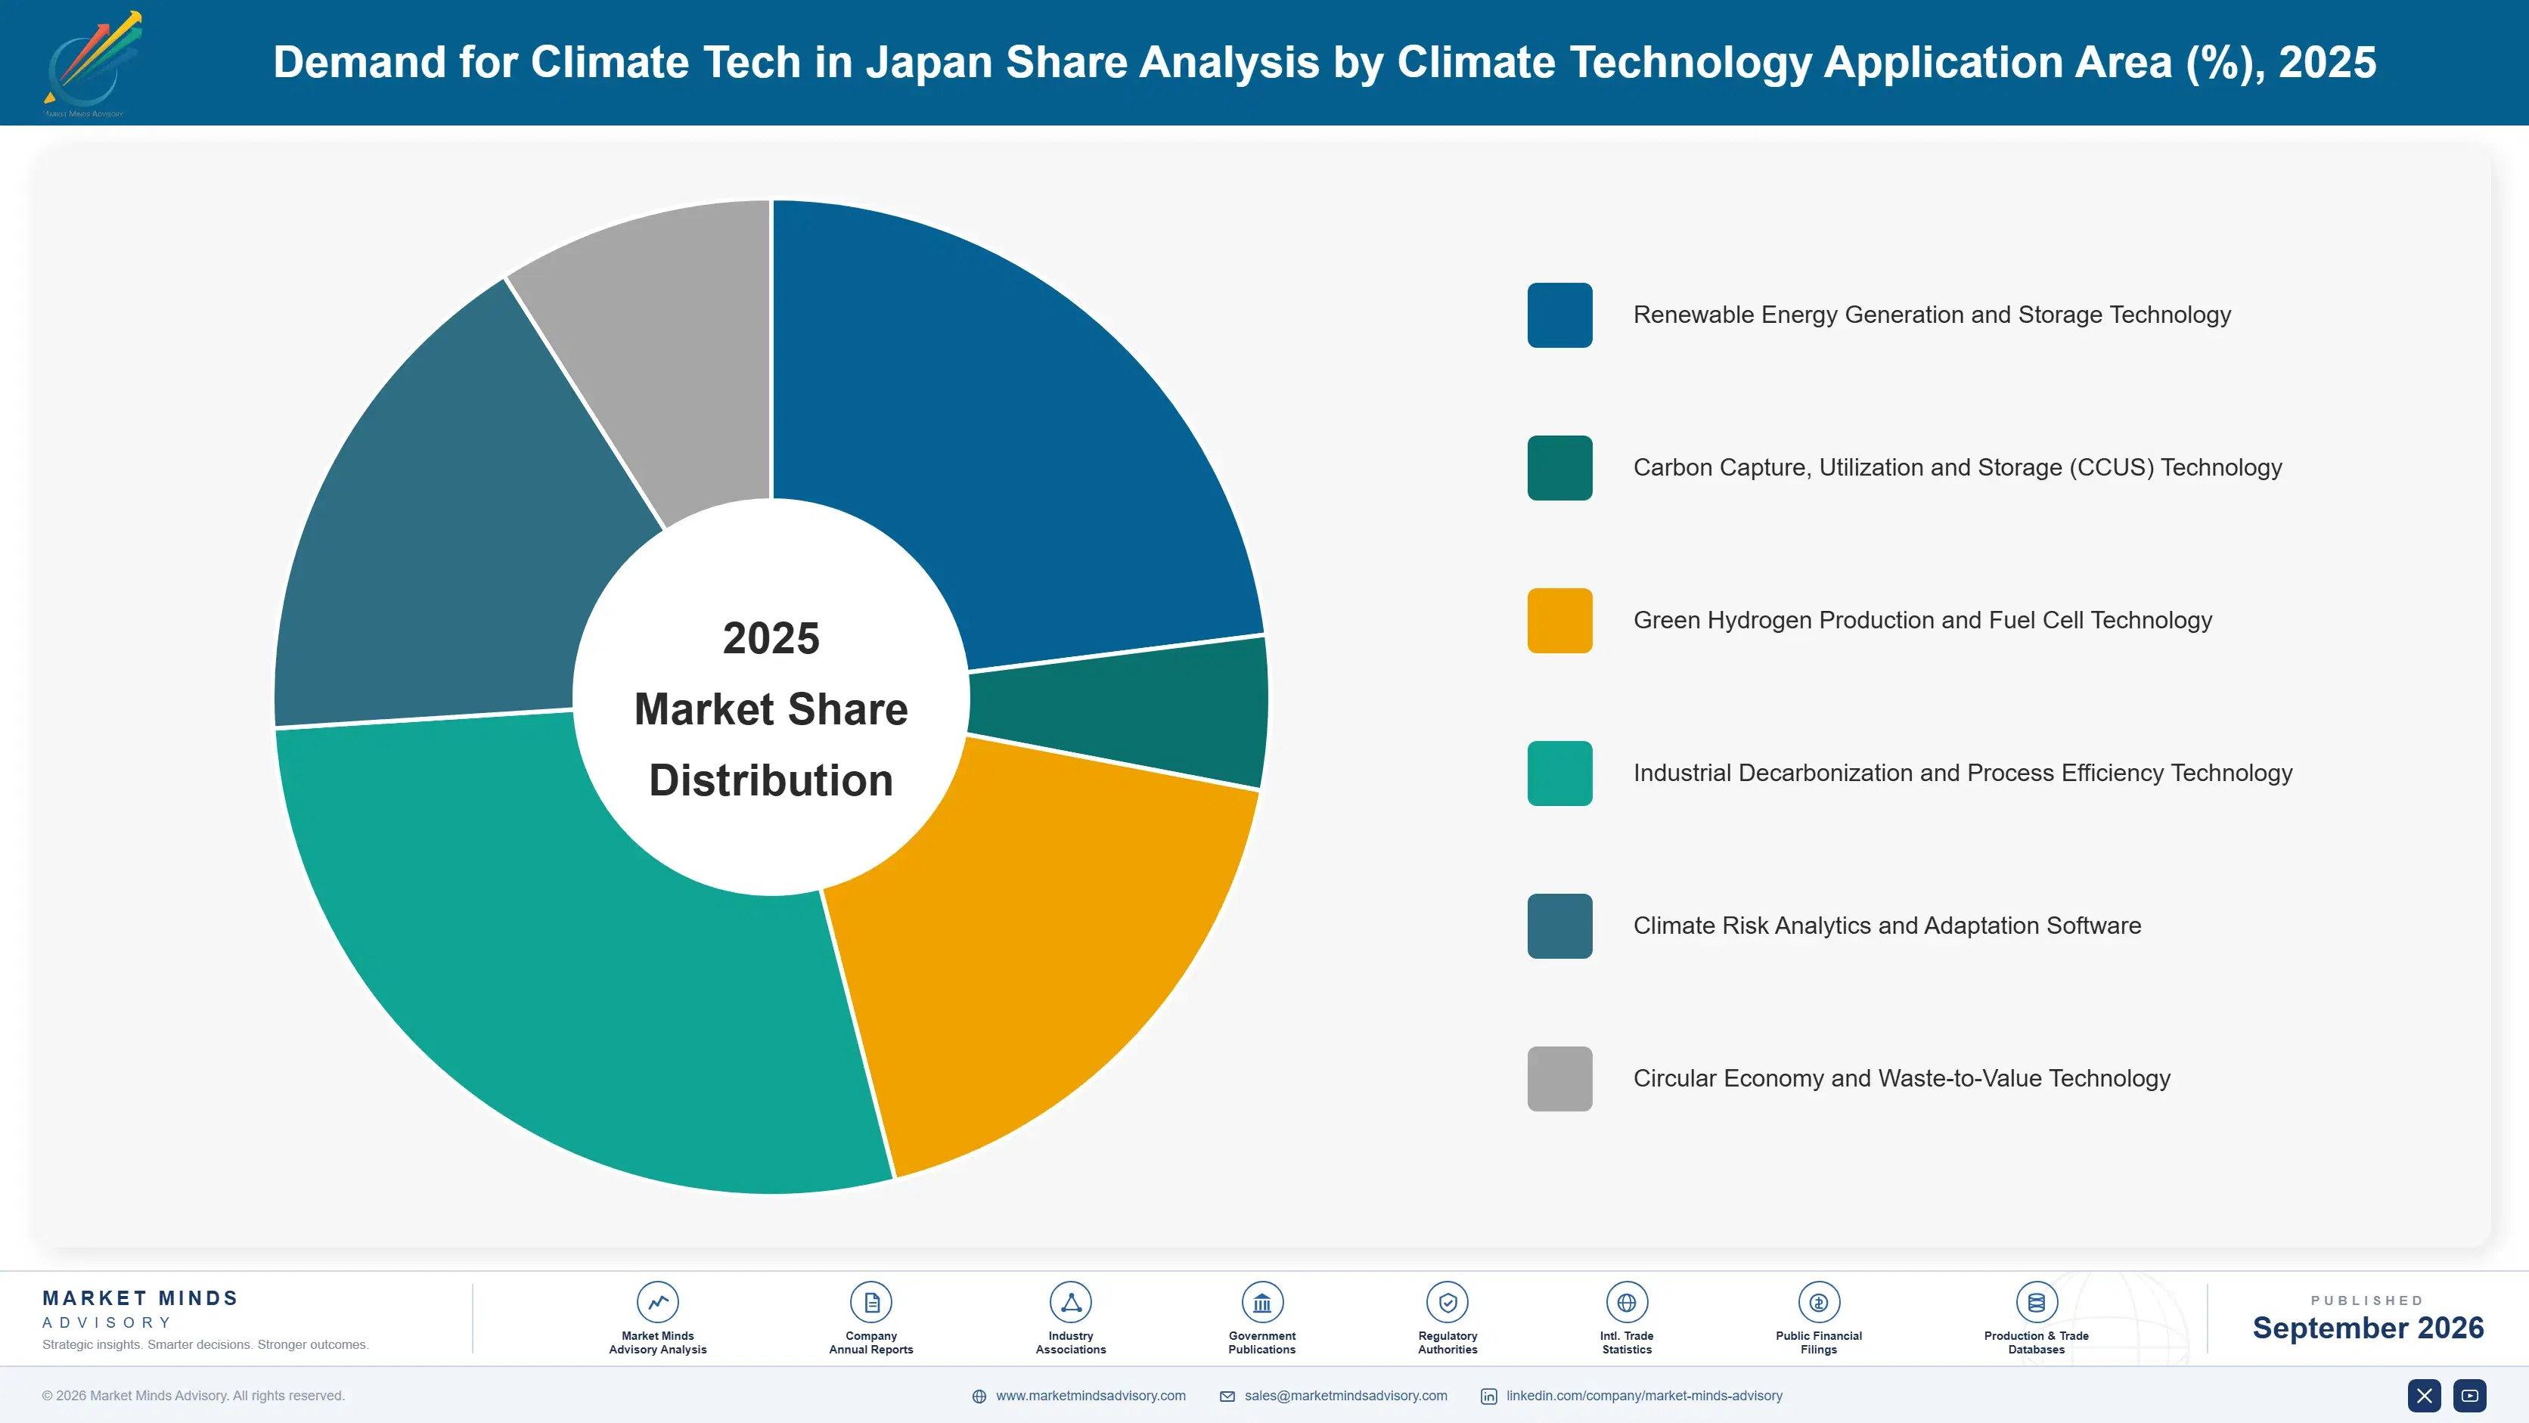
Task: Click 'Climate Risk Analytics and Adaptation Software' label
Action: pos(1887,925)
